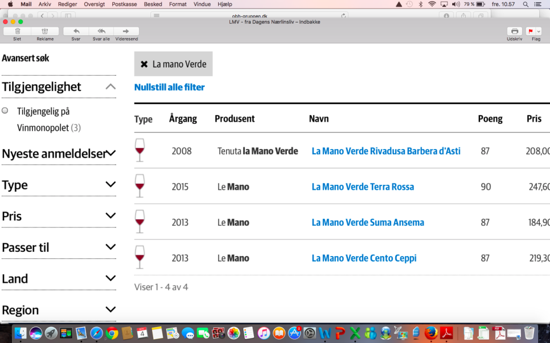The image size is (550, 343).
Task: Open the Apple menu
Action: click(11, 4)
